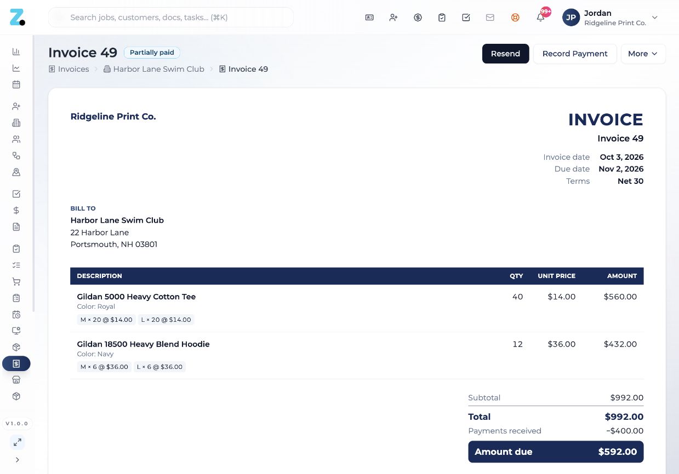The image size is (679, 474).
Task: Click the Subtotal $992.00 value
Action: coord(627,398)
